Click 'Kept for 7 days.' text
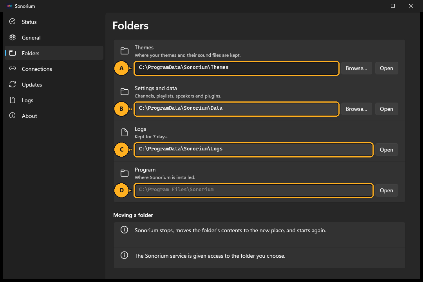The width and height of the screenshot is (423, 282). pos(151,137)
